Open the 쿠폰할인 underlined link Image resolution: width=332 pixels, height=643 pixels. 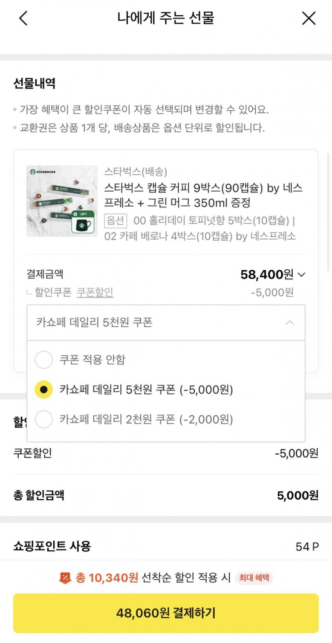coord(95,292)
